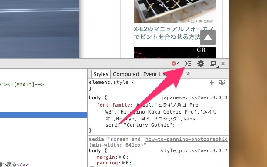
Task: Open the X-E2 manual focus article link
Action: (174, 33)
